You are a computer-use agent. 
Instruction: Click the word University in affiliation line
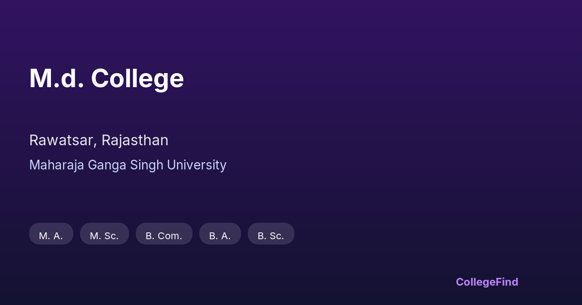pyautogui.click(x=196, y=165)
